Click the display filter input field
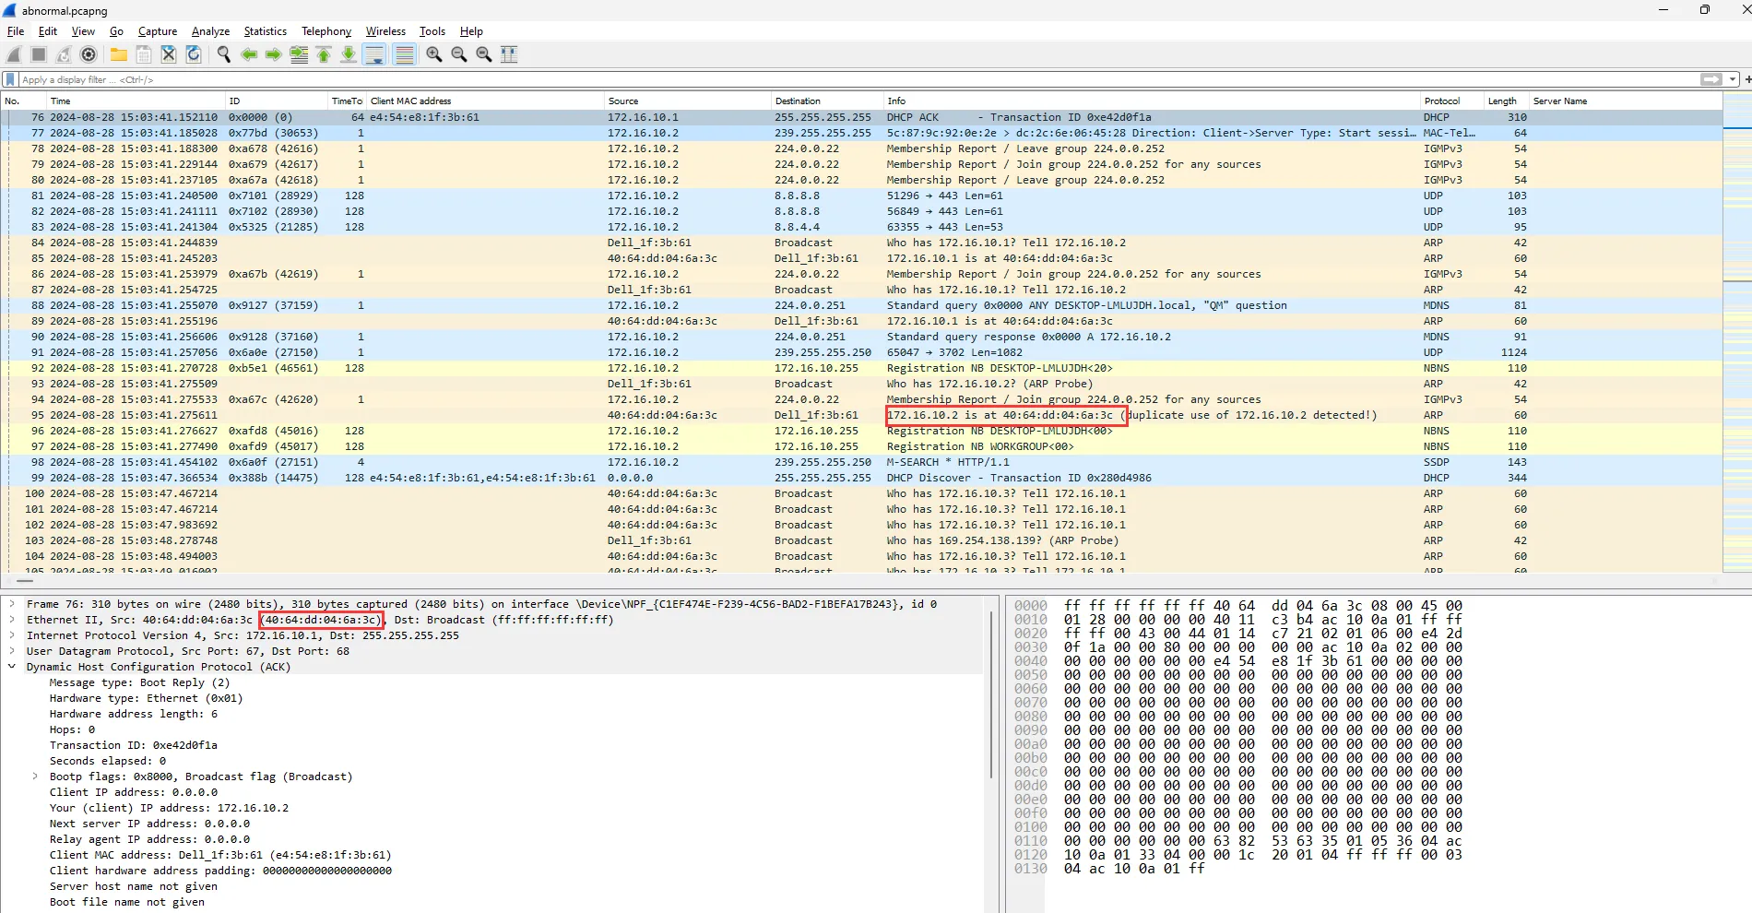This screenshot has height=913, width=1752. [x=830, y=79]
